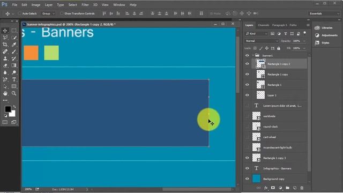Hide the Rectangle 1 copy 2 layer
The width and height of the screenshot is (343, 193).
[x=247, y=64]
